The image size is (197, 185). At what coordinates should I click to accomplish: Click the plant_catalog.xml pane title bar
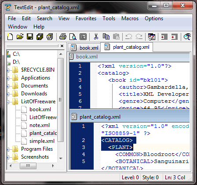(129, 117)
